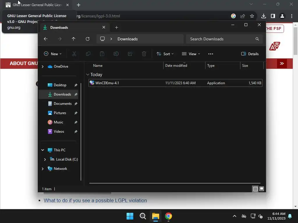This screenshot has width=298, height=223.
Task: Go up one folder level
Action: (74, 39)
